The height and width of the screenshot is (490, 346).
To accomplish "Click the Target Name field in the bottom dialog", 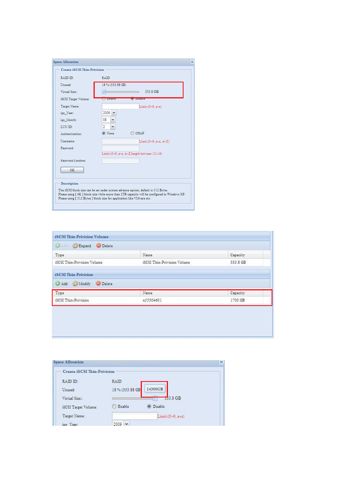I will tap(135, 416).
